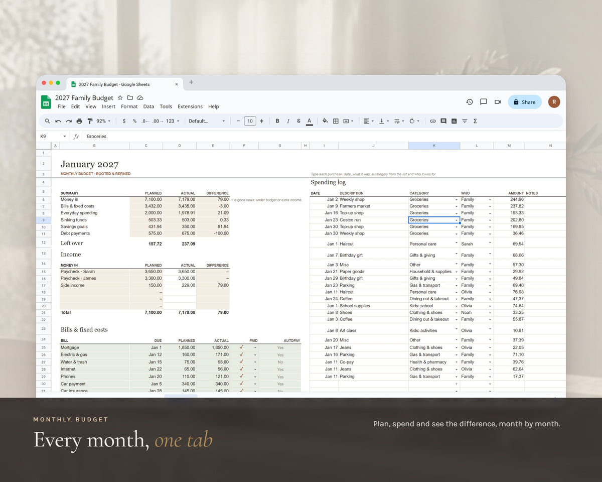Toggle italic formatting
Image resolution: width=602 pixels, height=482 pixels.
click(288, 121)
